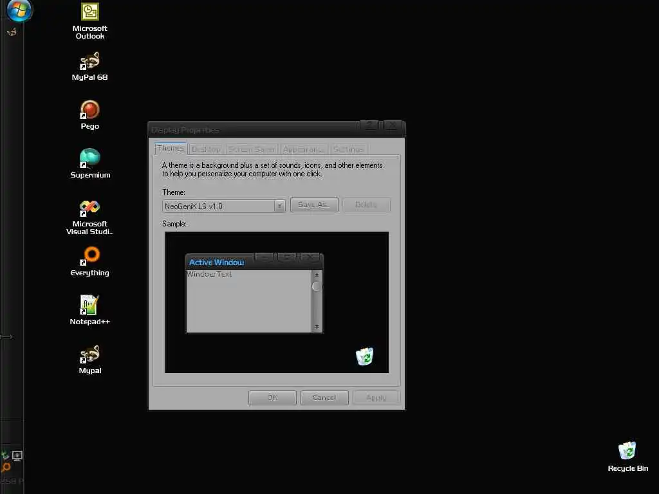Screen dimensions: 659x494
Task: Open the Theme dropdown list
Action: (279, 206)
